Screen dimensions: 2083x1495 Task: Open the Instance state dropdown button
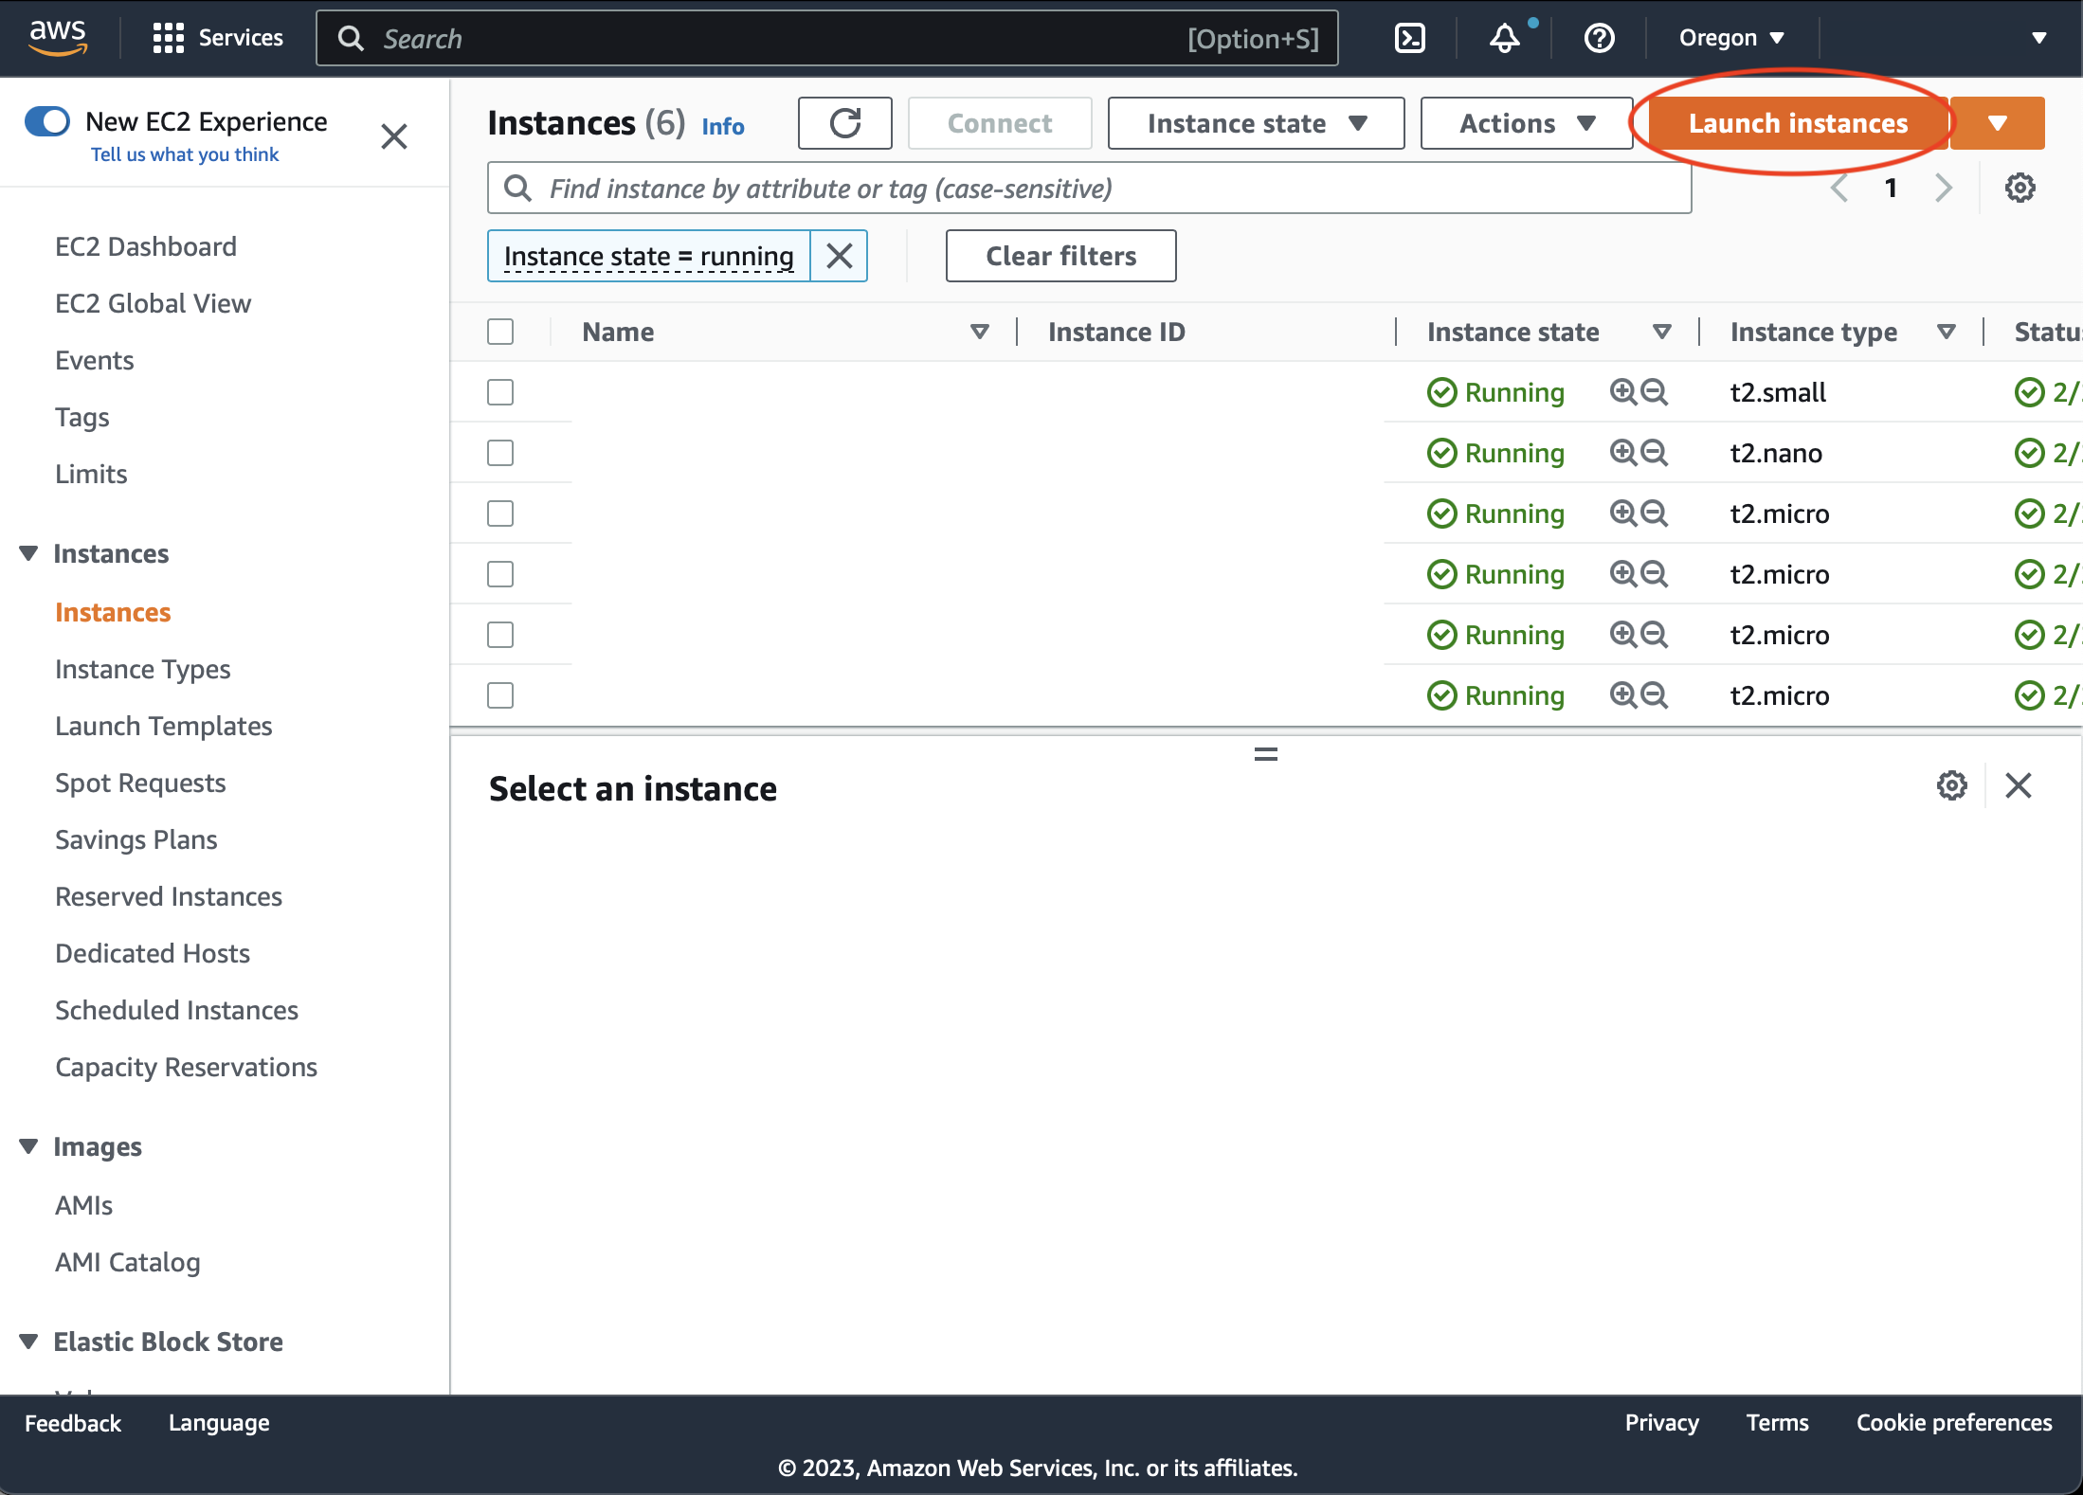point(1256,123)
